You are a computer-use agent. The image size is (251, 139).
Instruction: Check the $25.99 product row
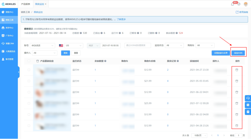pos(29,103)
